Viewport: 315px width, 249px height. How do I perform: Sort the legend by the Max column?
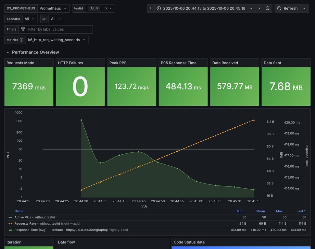[279, 211]
